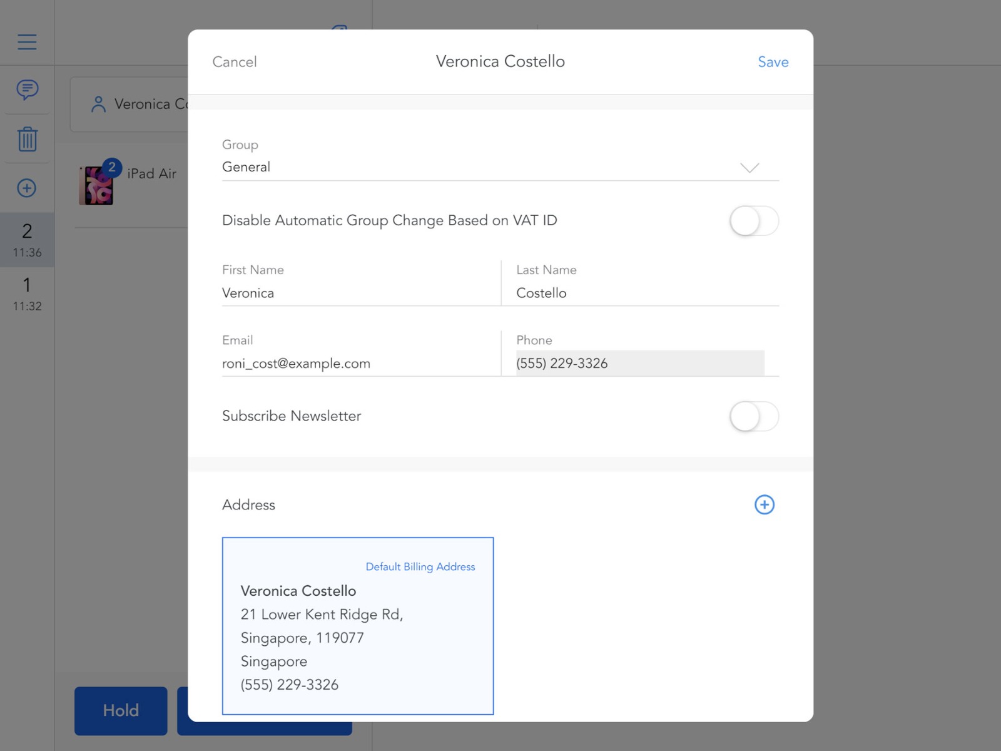Image resolution: width=1001 pixels, height=751 pixels.
Task: Open the Group dropdown
Action: [x=749, y=167]
